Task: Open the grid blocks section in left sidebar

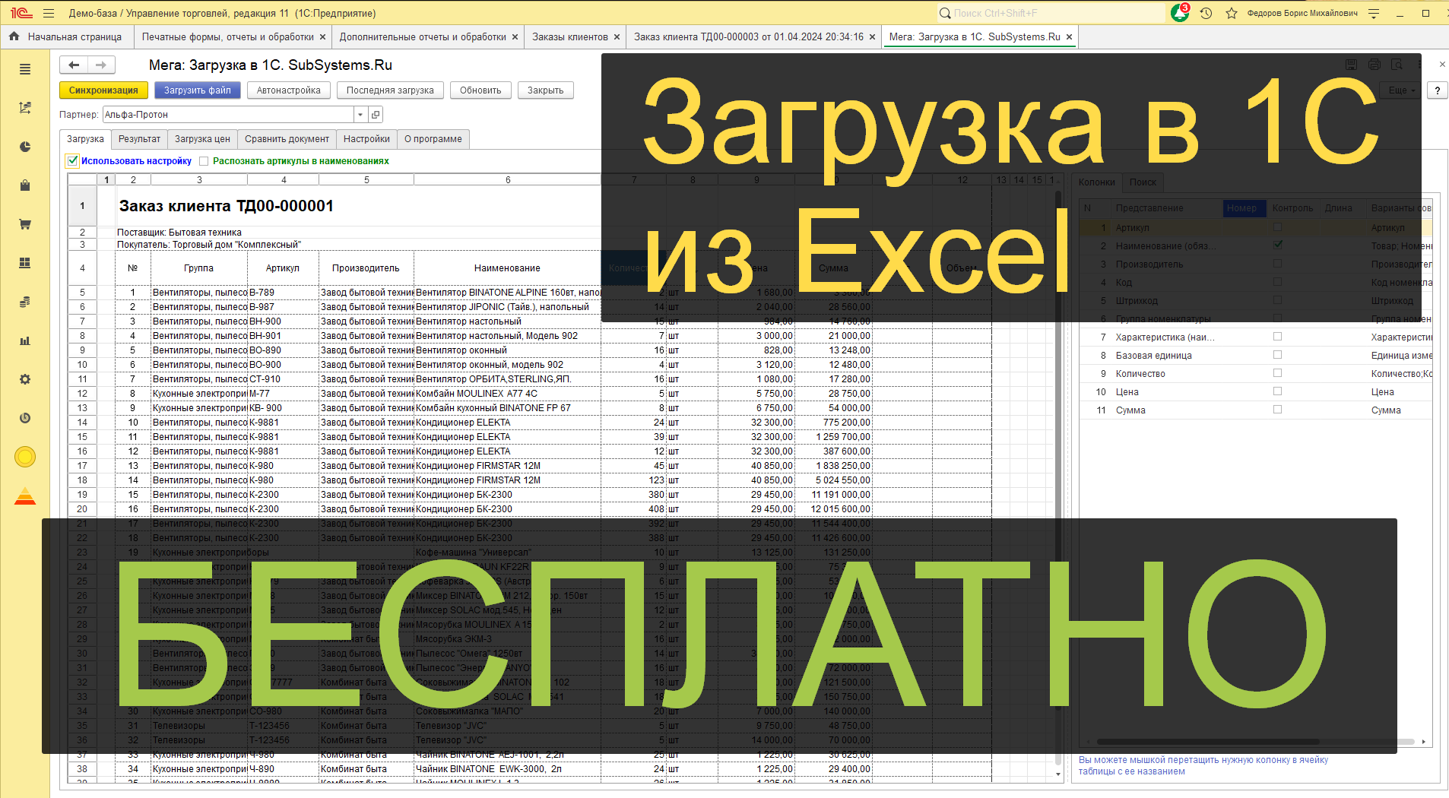Action: pos(25,263)
